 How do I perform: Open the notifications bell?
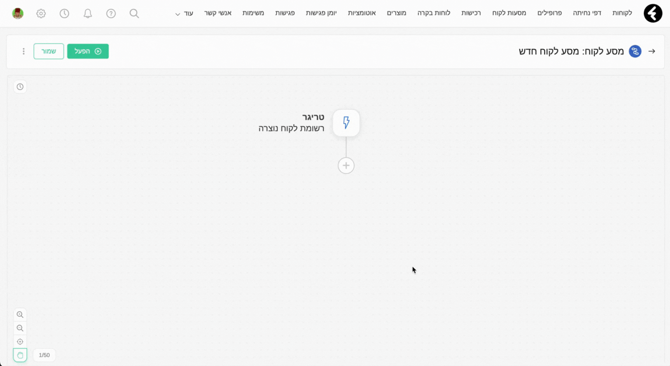click(88, 14)
